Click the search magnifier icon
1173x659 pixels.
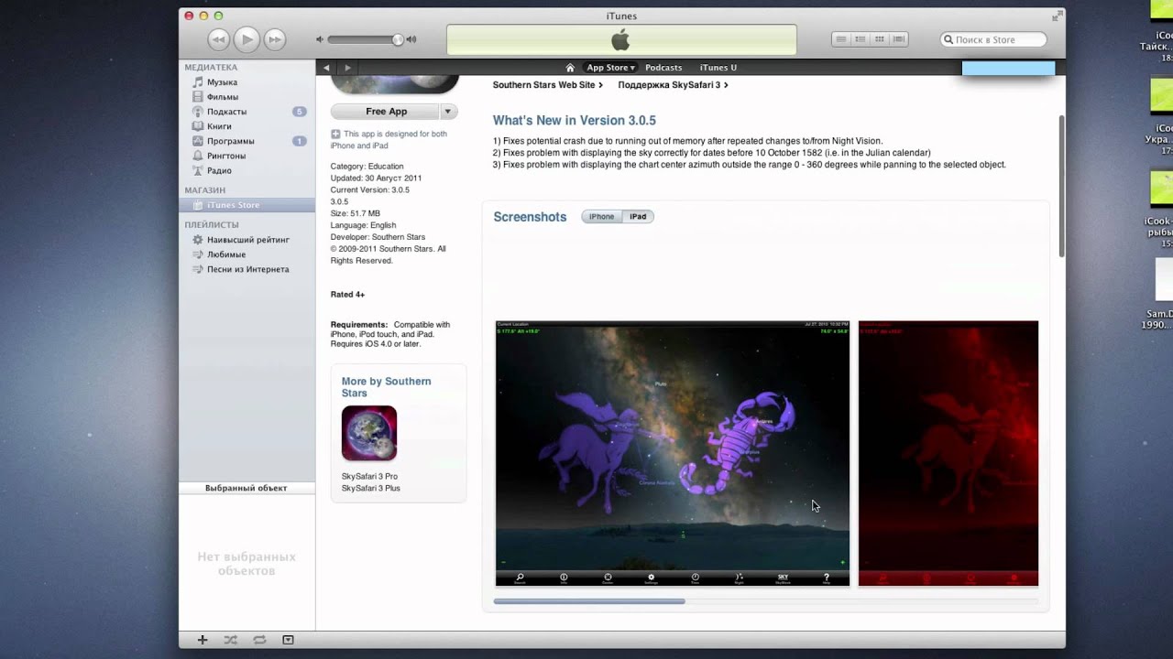click(948, 39)
